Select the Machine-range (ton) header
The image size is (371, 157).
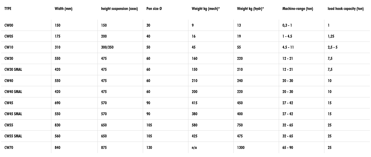pos(298,9)
